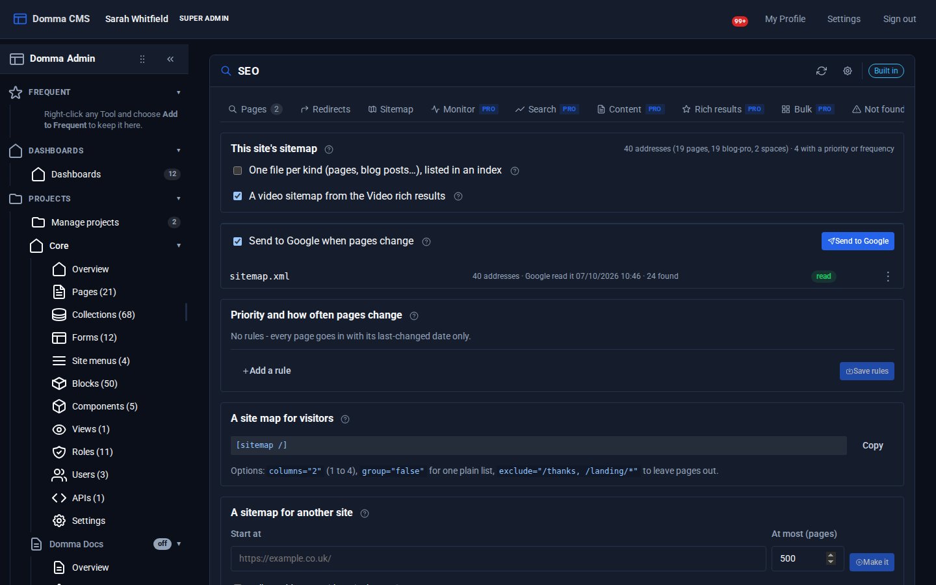
Task: Click help icon beside One file per kind option
Action: [515, 171]
